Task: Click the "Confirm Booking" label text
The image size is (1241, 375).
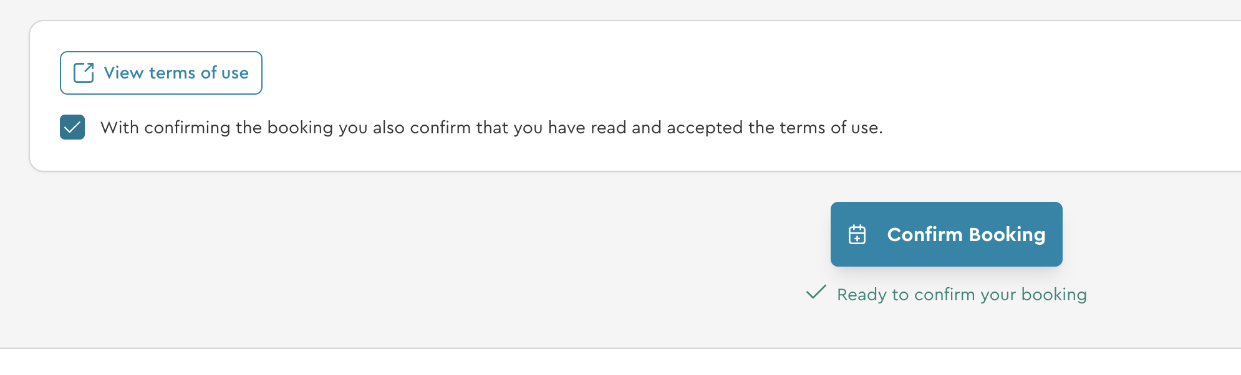Action: [966, 235]
